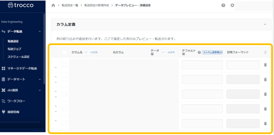Click the カスタム変数埋込 button
This screenshot has width=274, height=135.
(x=212, y=52)
